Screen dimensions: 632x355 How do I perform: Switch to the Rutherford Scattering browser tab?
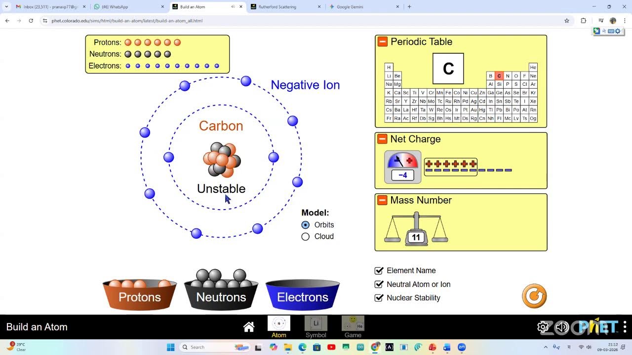[x=285, y=7]
